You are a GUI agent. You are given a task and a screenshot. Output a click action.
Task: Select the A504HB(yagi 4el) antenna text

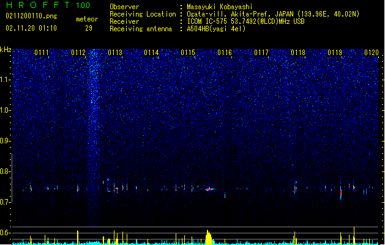(216, 29)
